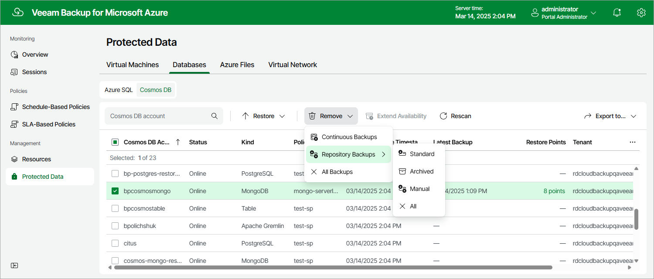Uncheck the bpcosmosmongo row checkbox
Screen dimensions: 654x279
pos(115,191)
